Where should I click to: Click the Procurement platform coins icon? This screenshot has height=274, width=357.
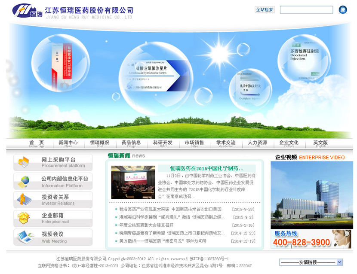click(24, 162)
